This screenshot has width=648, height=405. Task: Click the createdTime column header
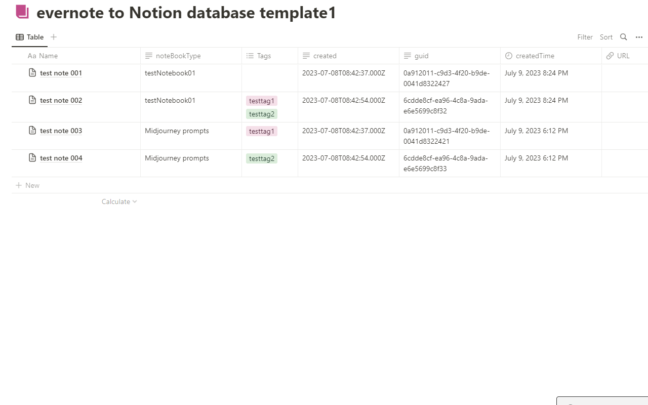(551, 56)
